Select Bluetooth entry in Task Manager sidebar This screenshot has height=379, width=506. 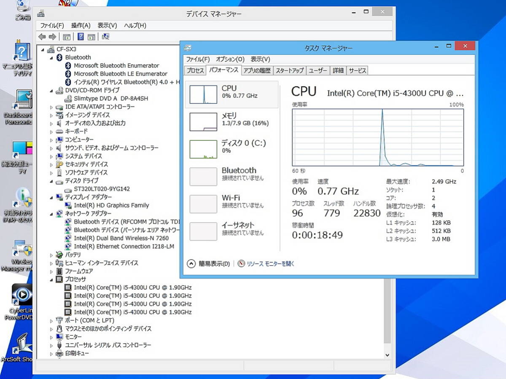point(232,177)
